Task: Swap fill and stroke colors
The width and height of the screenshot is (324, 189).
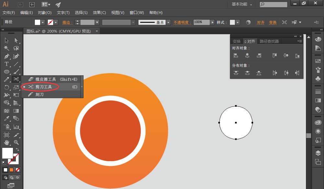Action: (x=17, y=149)
